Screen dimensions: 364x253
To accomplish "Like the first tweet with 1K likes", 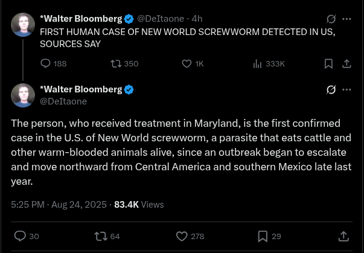I will click(187, 63).
